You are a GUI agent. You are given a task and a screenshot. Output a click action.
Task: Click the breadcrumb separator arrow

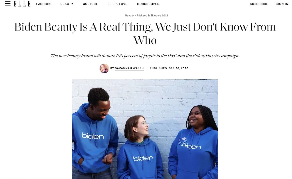pyautogui.click(x=135, y=15)
